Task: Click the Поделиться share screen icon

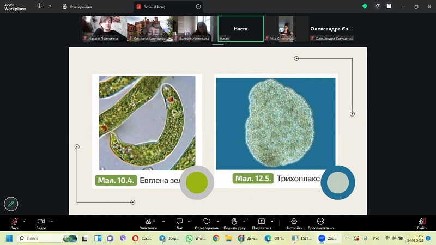Action: tap(261, 222)
